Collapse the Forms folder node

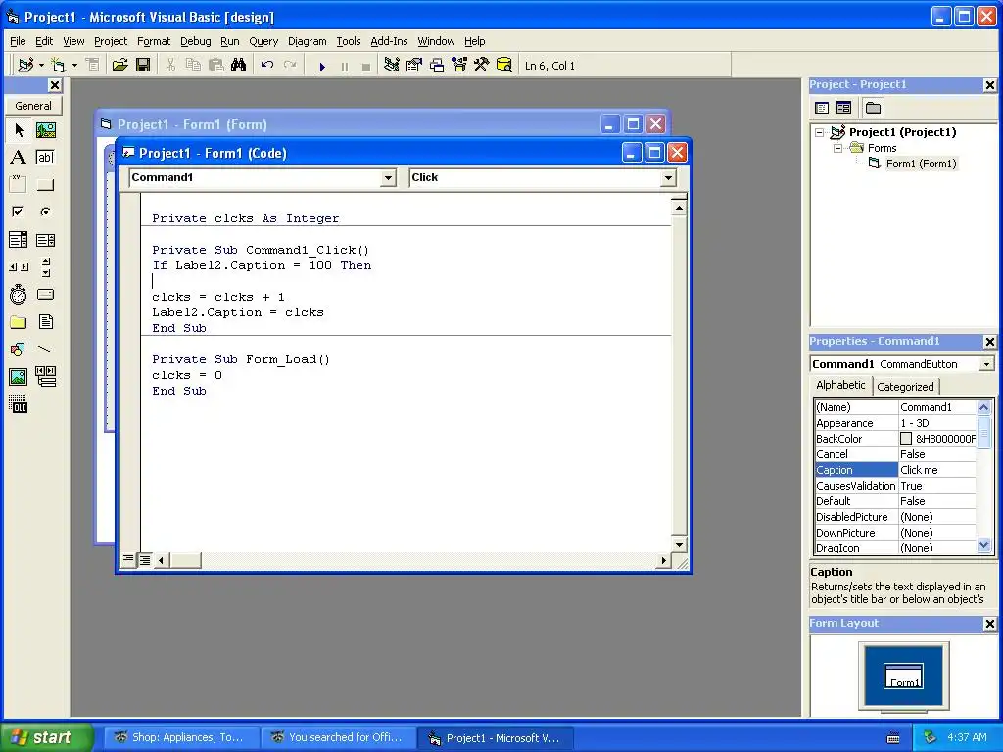point(838,148)
